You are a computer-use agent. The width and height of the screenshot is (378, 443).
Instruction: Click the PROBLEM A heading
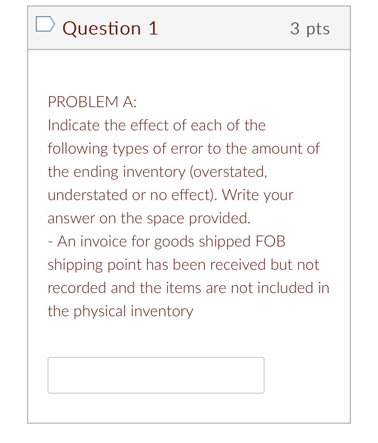click(x=92, y=102)
